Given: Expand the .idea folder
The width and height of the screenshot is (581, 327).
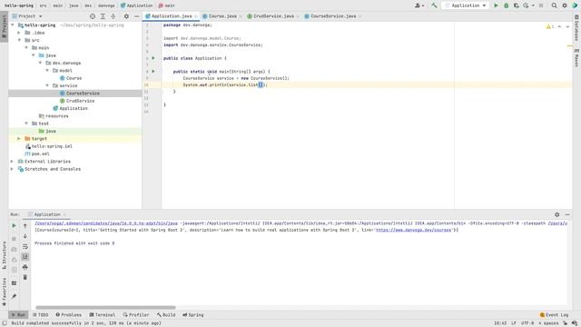Looking at the screenshot, I should (x=19, y=33).
